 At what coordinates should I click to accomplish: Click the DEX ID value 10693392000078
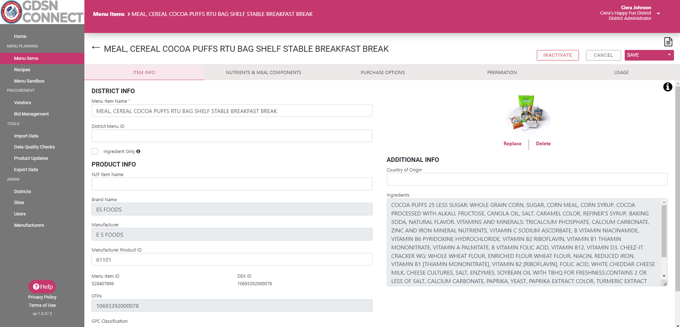(255, 284)
